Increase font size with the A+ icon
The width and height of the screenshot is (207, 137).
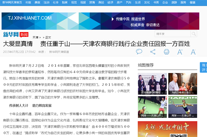tap(180, 52)
